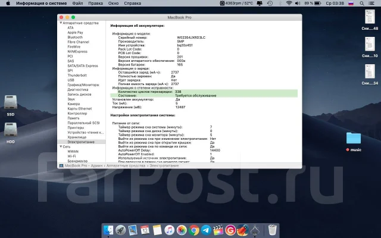381x238 pixels.
Task: Select Хранилище in the sidebar
Action: click(x=77, y=137)
